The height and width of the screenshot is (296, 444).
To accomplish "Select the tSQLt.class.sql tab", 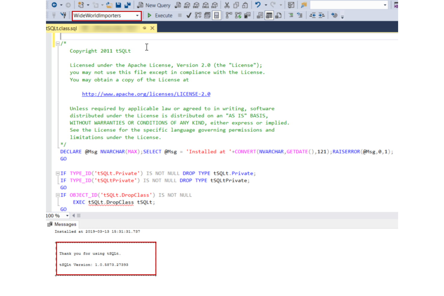I will click(61, 28).
